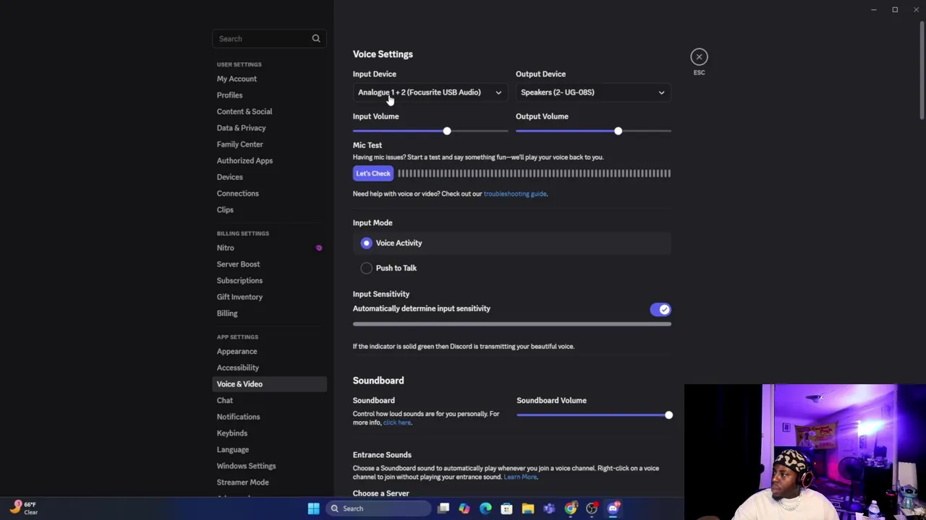Click the settings page vertical scrollbar
The height and width of the screenshot is (520, 926).
[922, 72]
